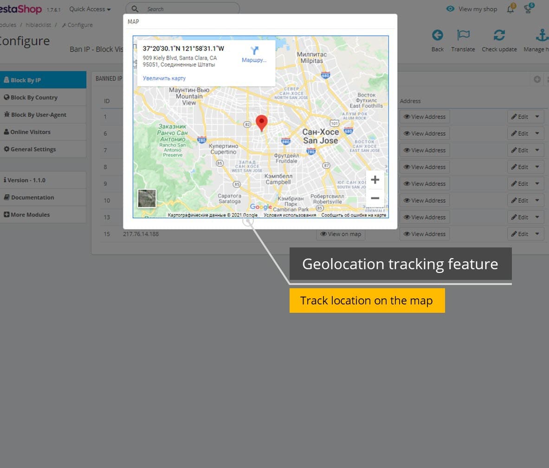Open the More Modules item
Image resolution: width=549 pixels, height=468 pixels.
[x=43, y=215]
